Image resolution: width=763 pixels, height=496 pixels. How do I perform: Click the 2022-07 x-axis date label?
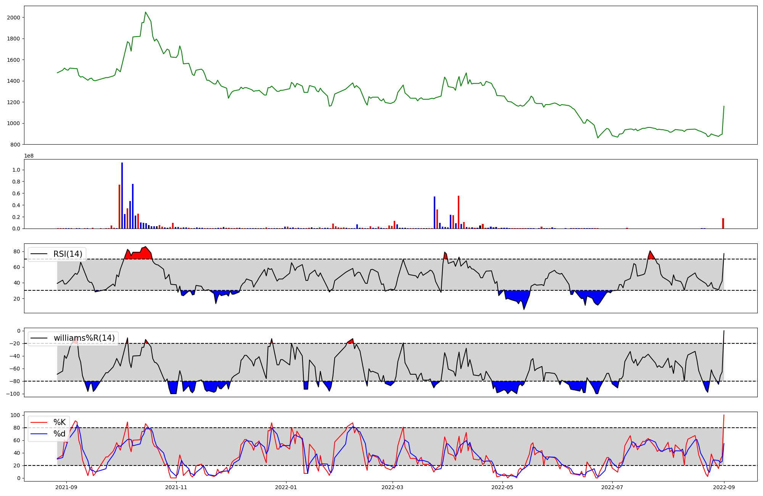612,487
